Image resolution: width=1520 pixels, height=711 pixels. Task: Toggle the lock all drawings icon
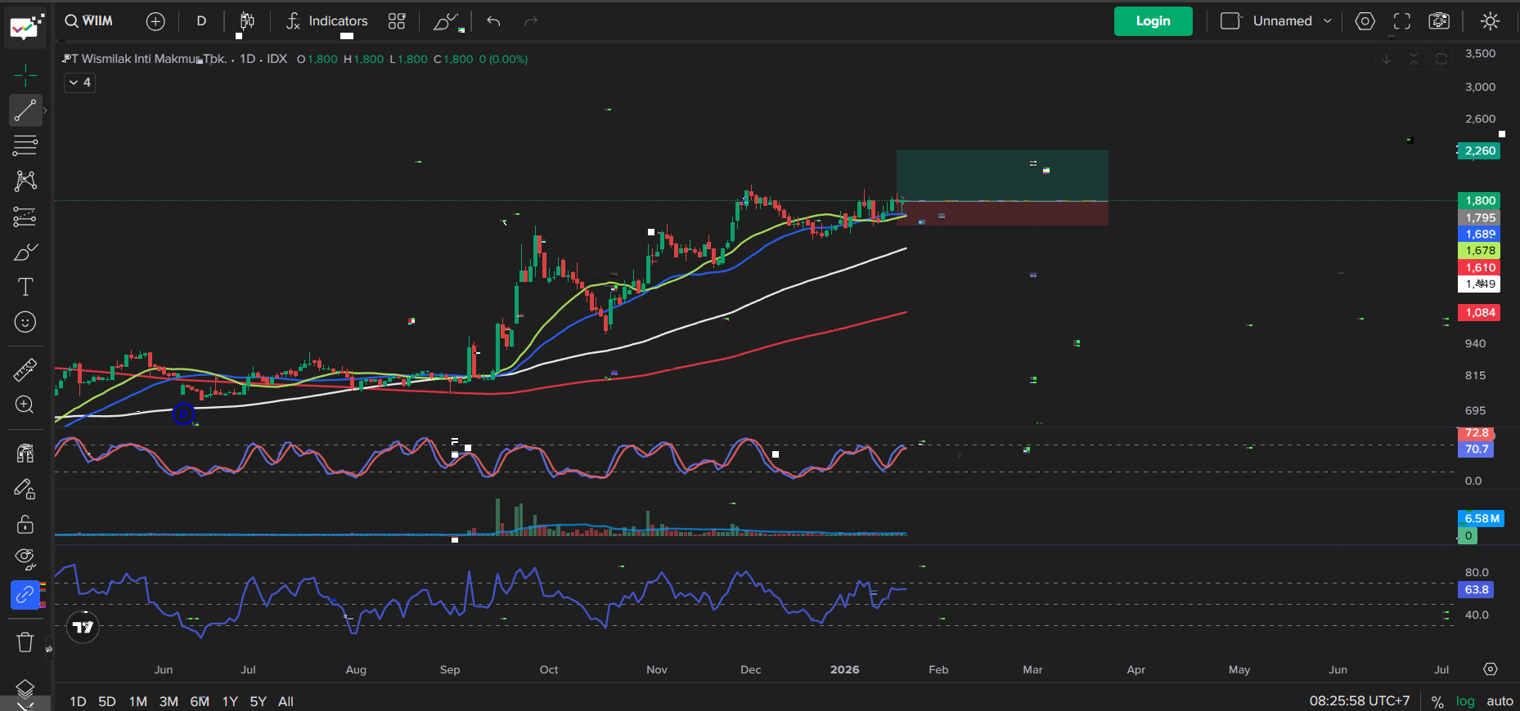point(25,524)
